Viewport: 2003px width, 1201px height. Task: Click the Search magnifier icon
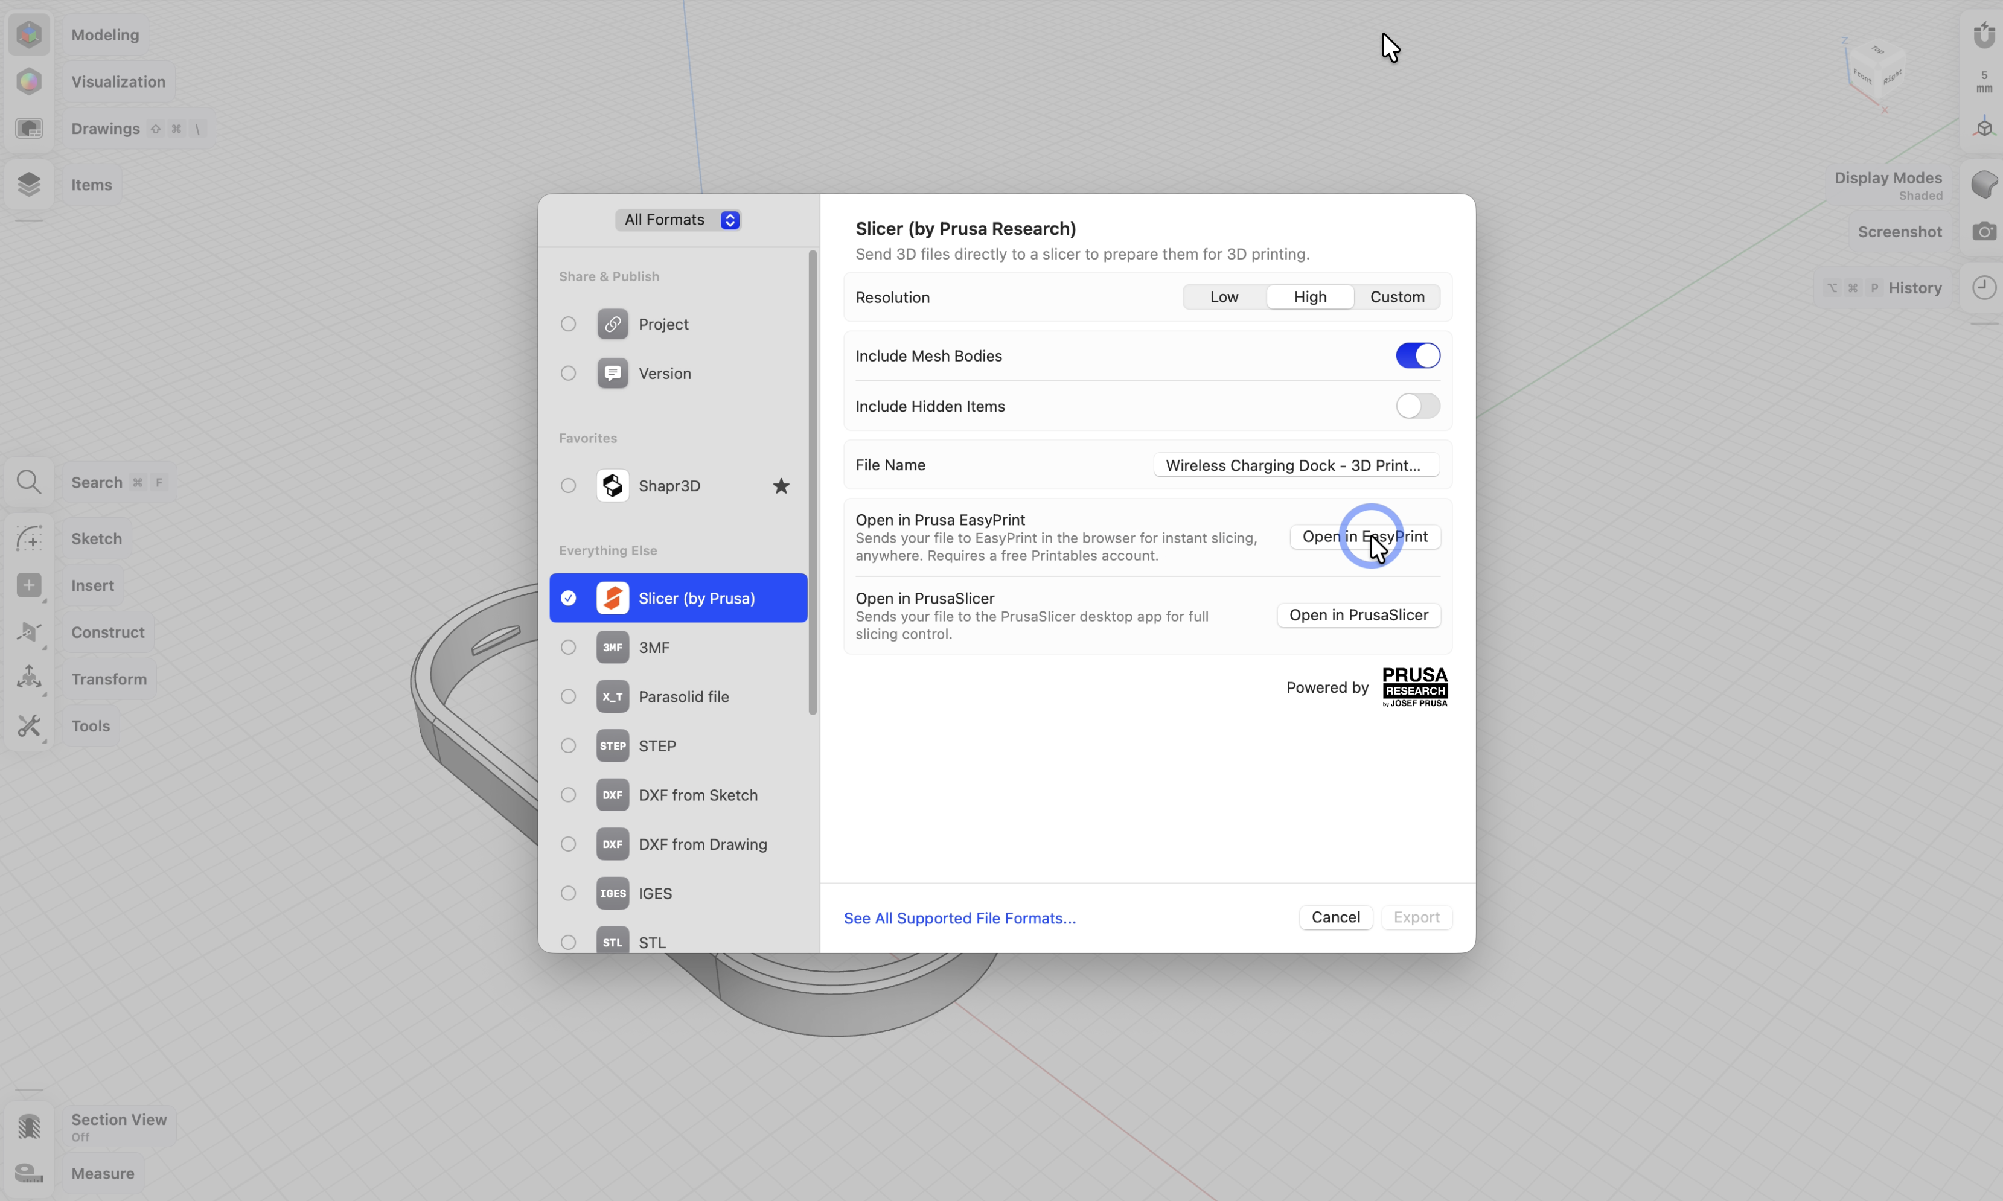click(29, 482)
